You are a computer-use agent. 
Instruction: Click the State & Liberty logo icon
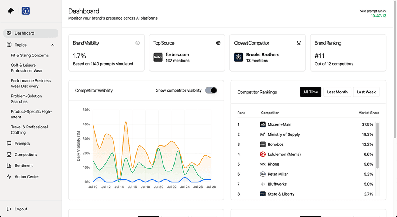coord(263,194)
